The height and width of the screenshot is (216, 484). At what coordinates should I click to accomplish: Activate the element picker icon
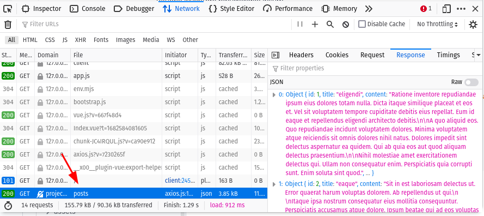pyautogui.click(x=8, y=9)
